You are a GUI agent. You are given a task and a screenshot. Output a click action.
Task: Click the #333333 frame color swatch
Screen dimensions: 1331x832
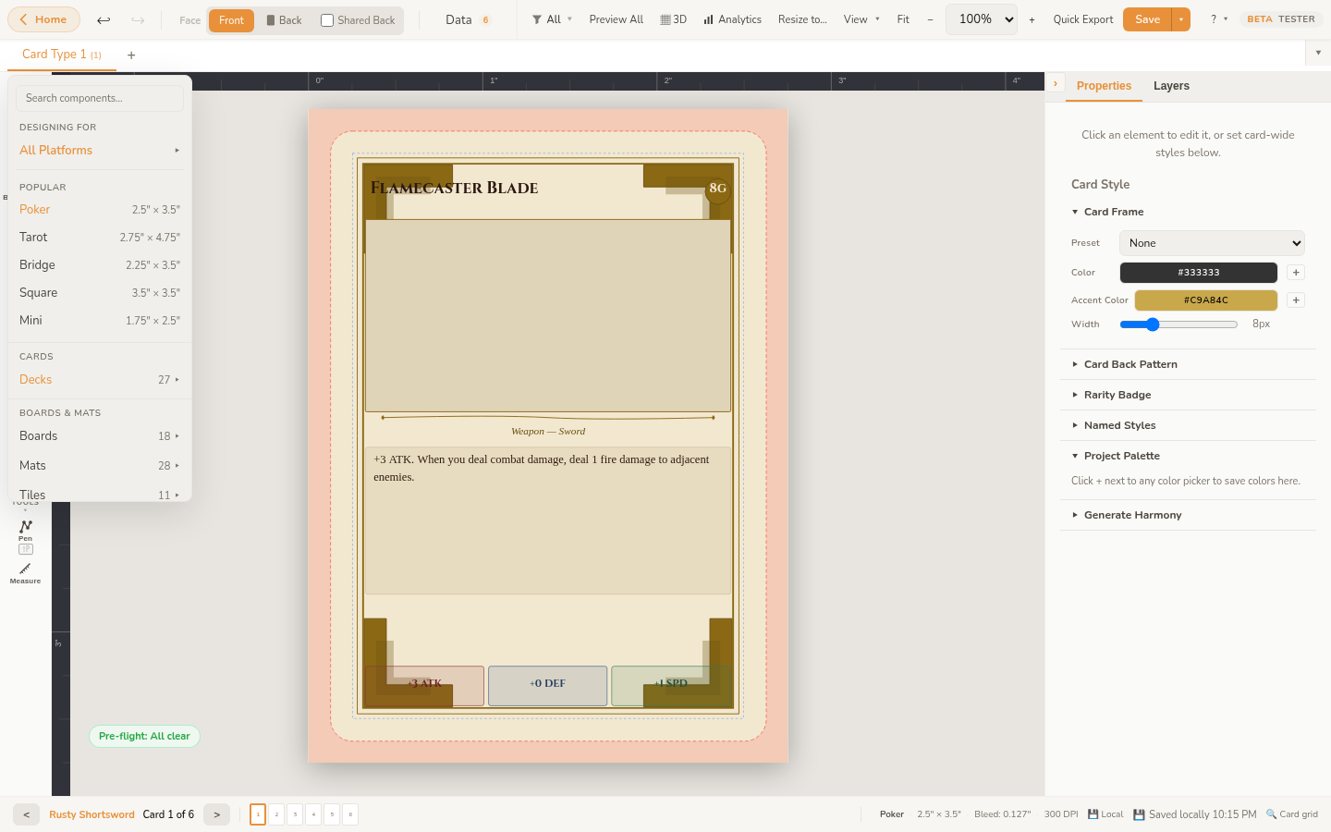[x=1198, y=273]
